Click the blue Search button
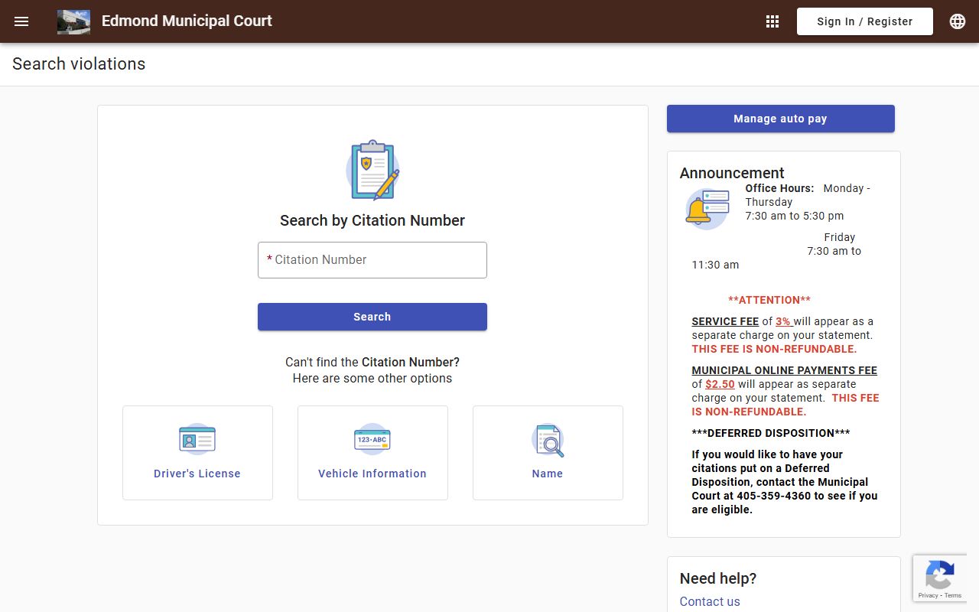This screenshot has width=979, height=612. pyautogui.click(x=372, y=317)
